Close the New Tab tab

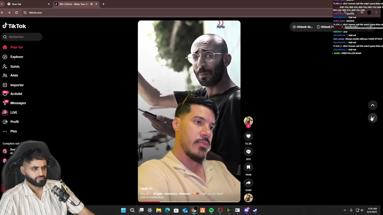tap(49, 4)
